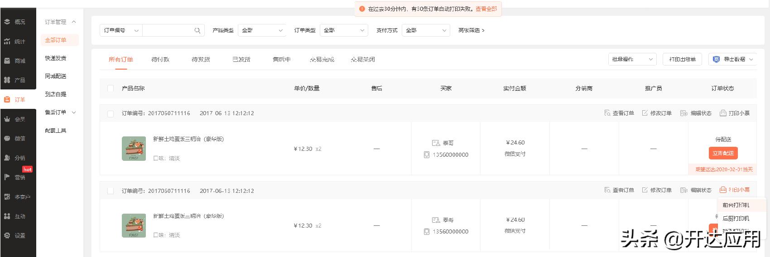Open the 产品类型 dropdown

coord(262,30)
